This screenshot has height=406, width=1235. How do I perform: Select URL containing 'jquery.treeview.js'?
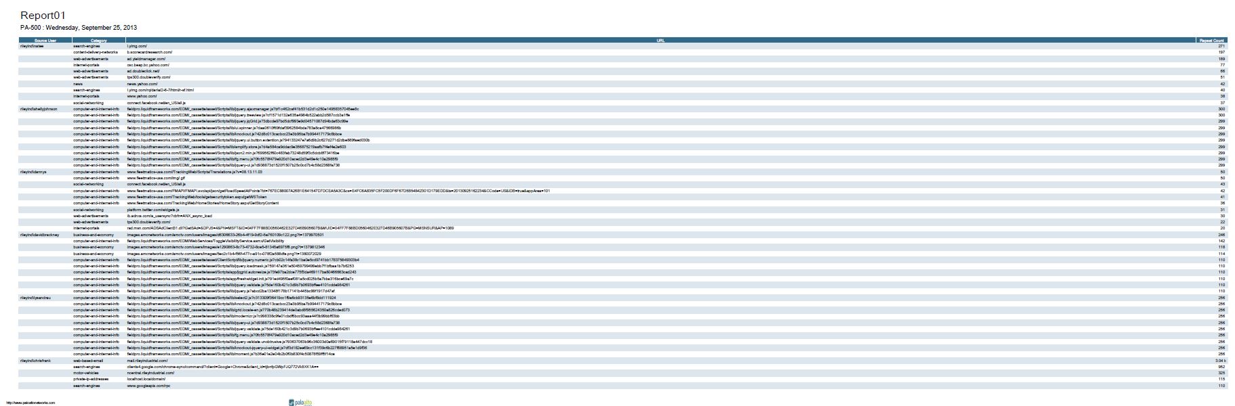point(238,115)
